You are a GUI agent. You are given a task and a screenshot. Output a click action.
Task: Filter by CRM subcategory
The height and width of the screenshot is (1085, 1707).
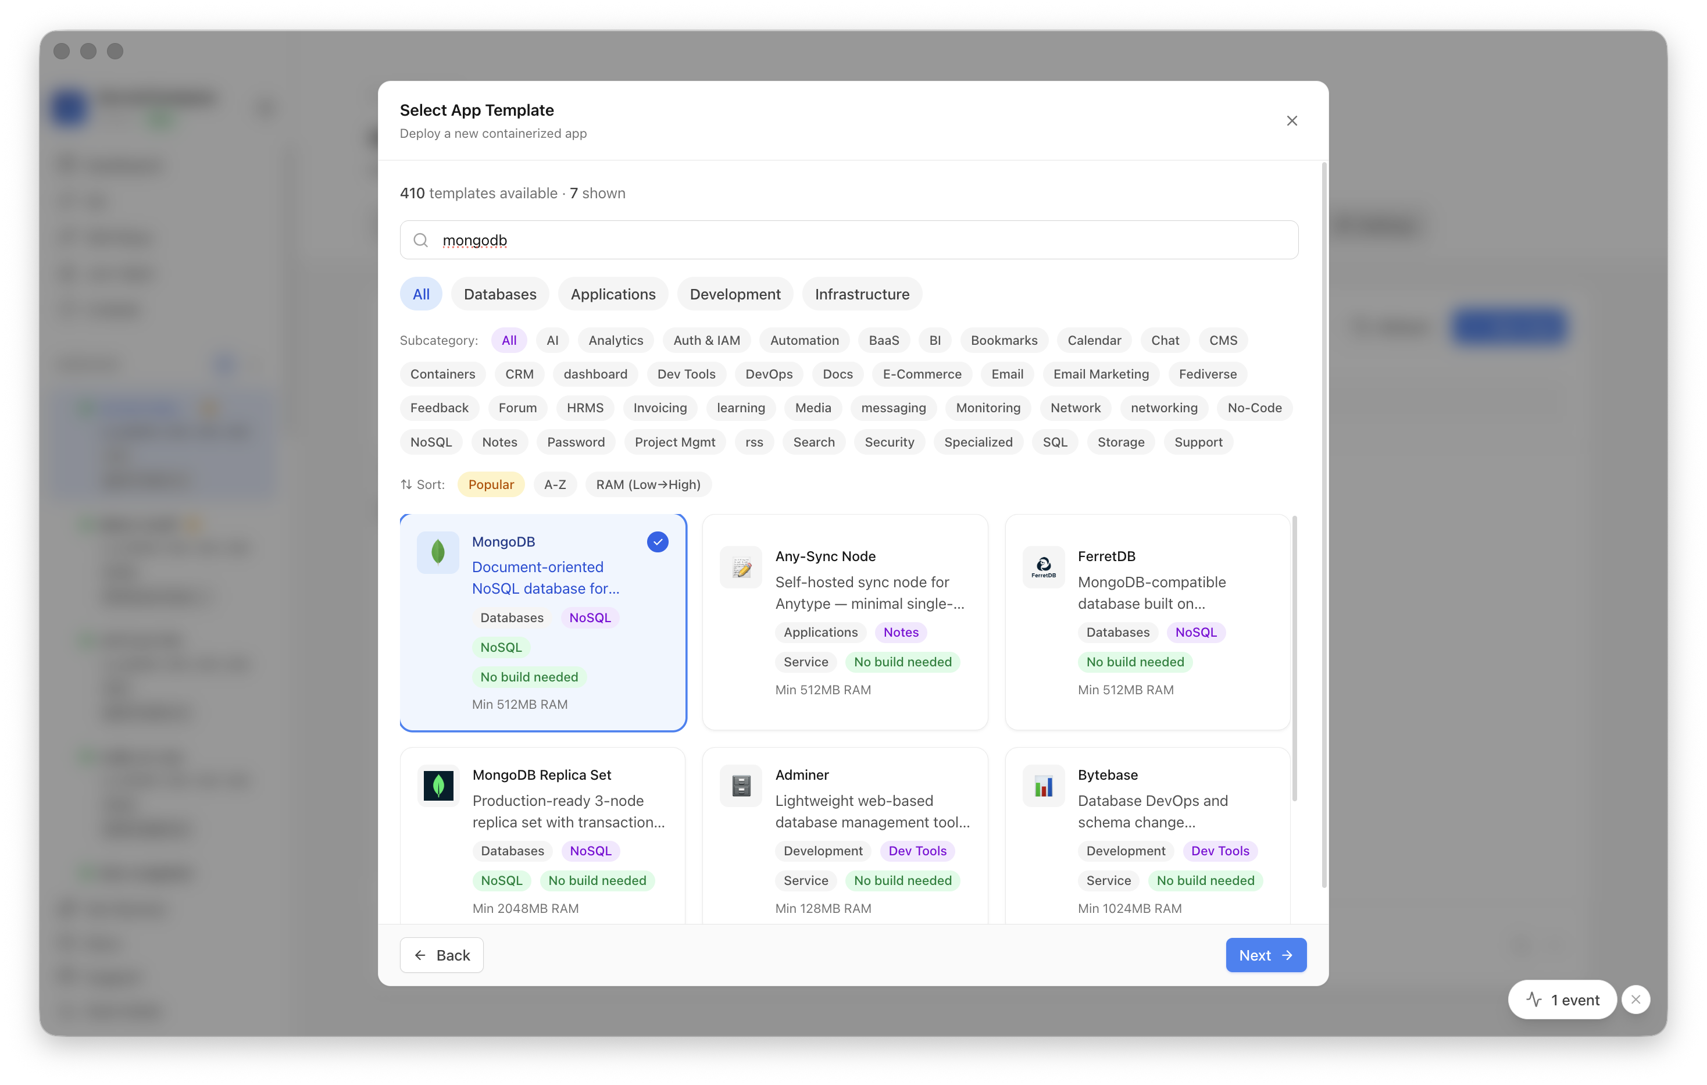pos(519,374)
